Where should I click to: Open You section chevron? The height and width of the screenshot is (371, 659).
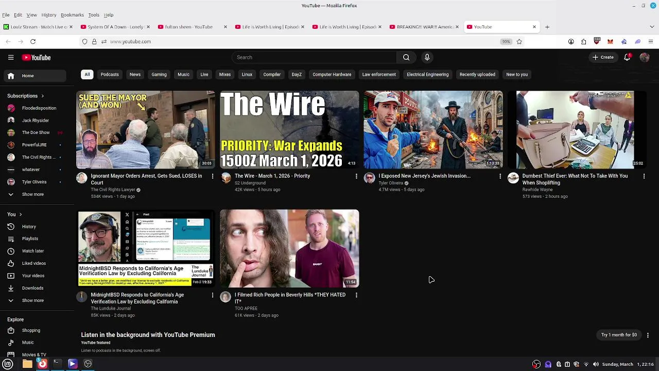(x=20, y=214)
